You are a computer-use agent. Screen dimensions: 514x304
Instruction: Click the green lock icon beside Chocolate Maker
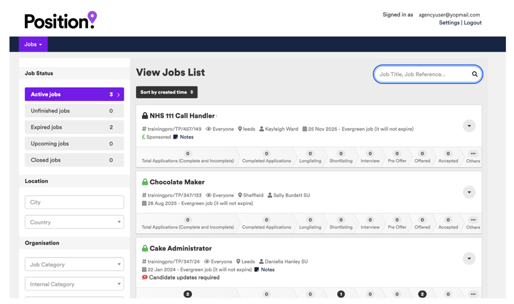[x=145, y=182]
